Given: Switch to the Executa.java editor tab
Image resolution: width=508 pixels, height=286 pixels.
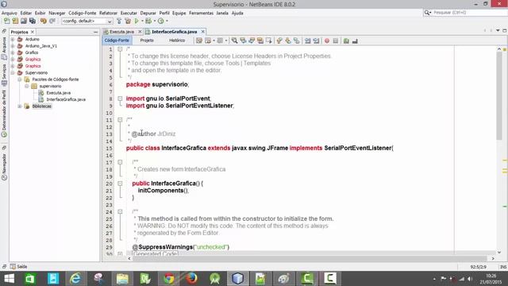Looking at the screenshot, I should click(x=121, y=32).
